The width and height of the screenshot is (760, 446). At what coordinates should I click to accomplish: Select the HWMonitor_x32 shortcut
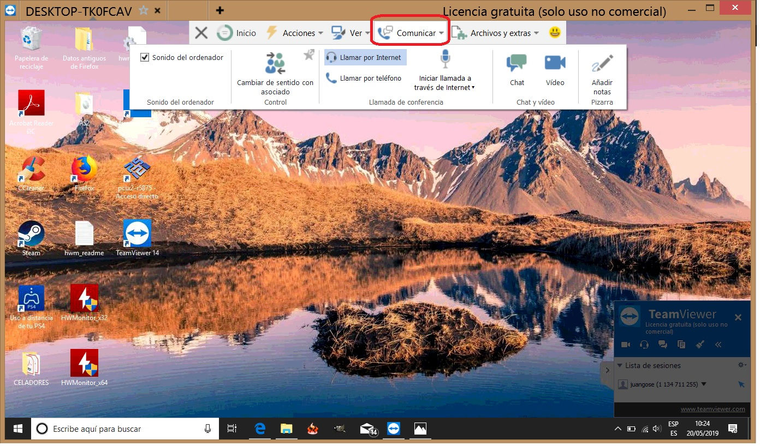click(84, 303)
